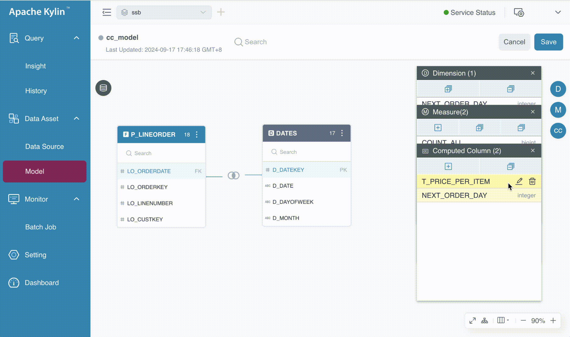Open the ssb project dropdown
Viewport: 570px width, 337px height.
164,12
